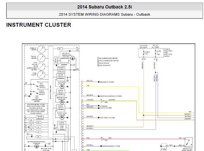204x151 pixels.
Task: Click the trip reset switch symbol
Action: pos(36,85)
